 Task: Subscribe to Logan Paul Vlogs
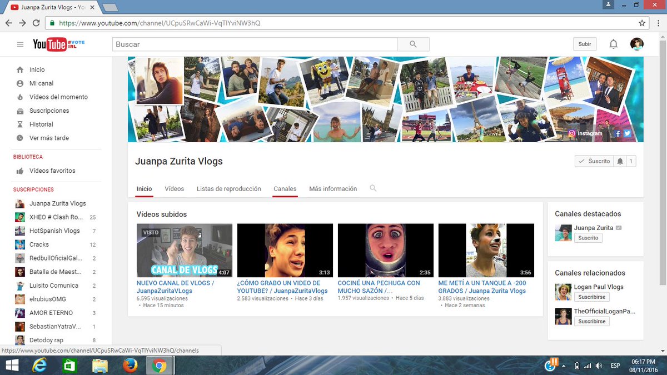591,297
